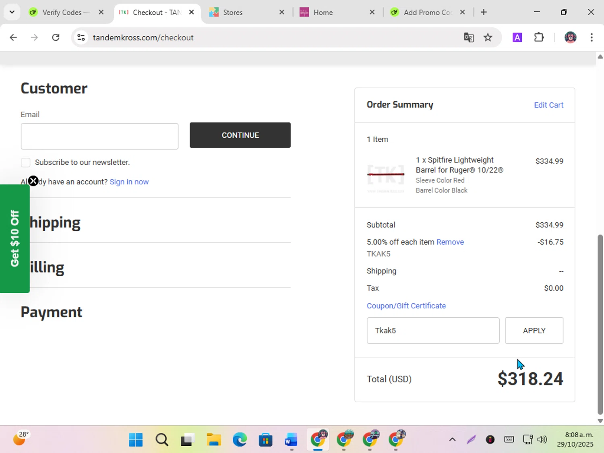The width and height of the screenshot is (604, 453).
Task: Go back to the previous page
Action: pos(13,37)
